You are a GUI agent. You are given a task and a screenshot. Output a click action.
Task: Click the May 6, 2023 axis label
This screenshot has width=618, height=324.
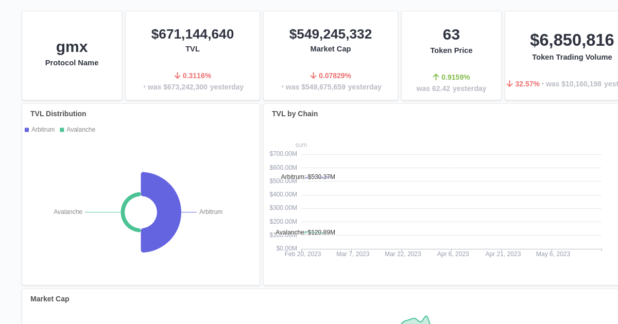[553, 254]
